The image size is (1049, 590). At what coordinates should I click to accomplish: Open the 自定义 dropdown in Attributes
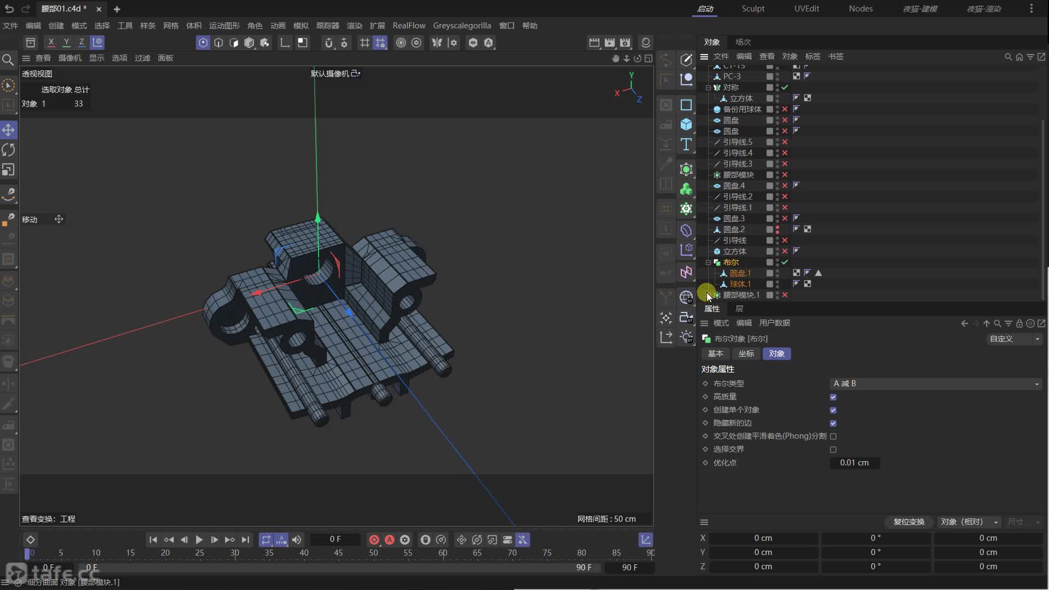(1014, 339)
